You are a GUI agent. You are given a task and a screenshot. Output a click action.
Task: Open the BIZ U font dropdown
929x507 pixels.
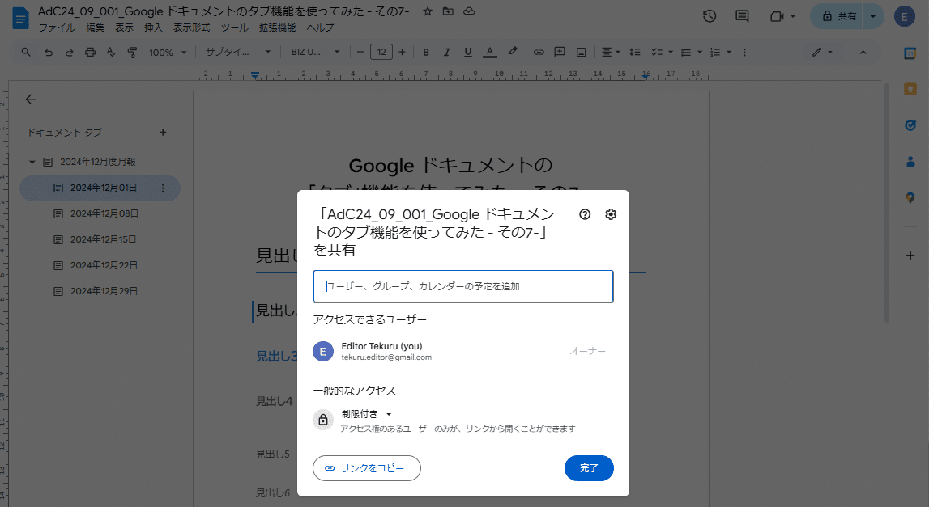pyautogui.click(x=315, y=52)
